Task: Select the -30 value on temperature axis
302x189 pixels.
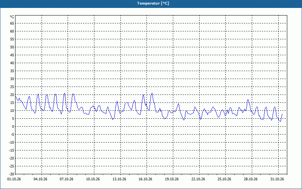Action: [12, 174]
